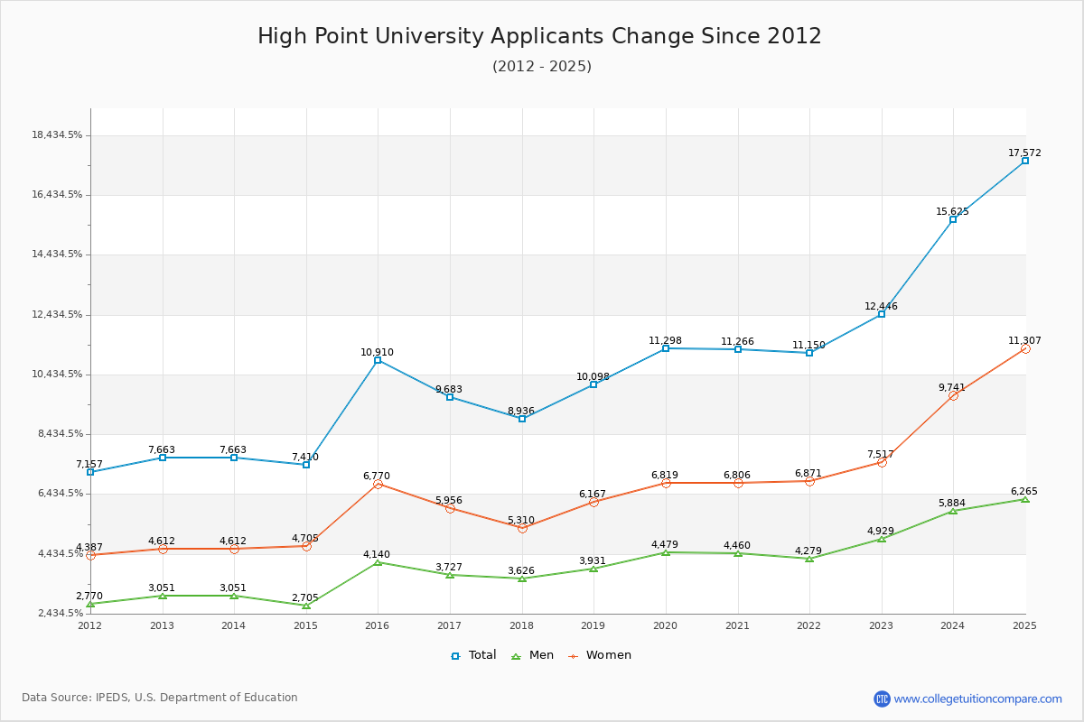Toggle the Women legend entry

pos(607,654)
